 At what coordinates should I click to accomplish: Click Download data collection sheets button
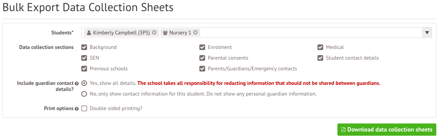pos(386,130)
